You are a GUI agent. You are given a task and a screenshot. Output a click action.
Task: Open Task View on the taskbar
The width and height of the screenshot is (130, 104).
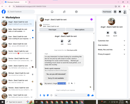[x=37, y=102]
